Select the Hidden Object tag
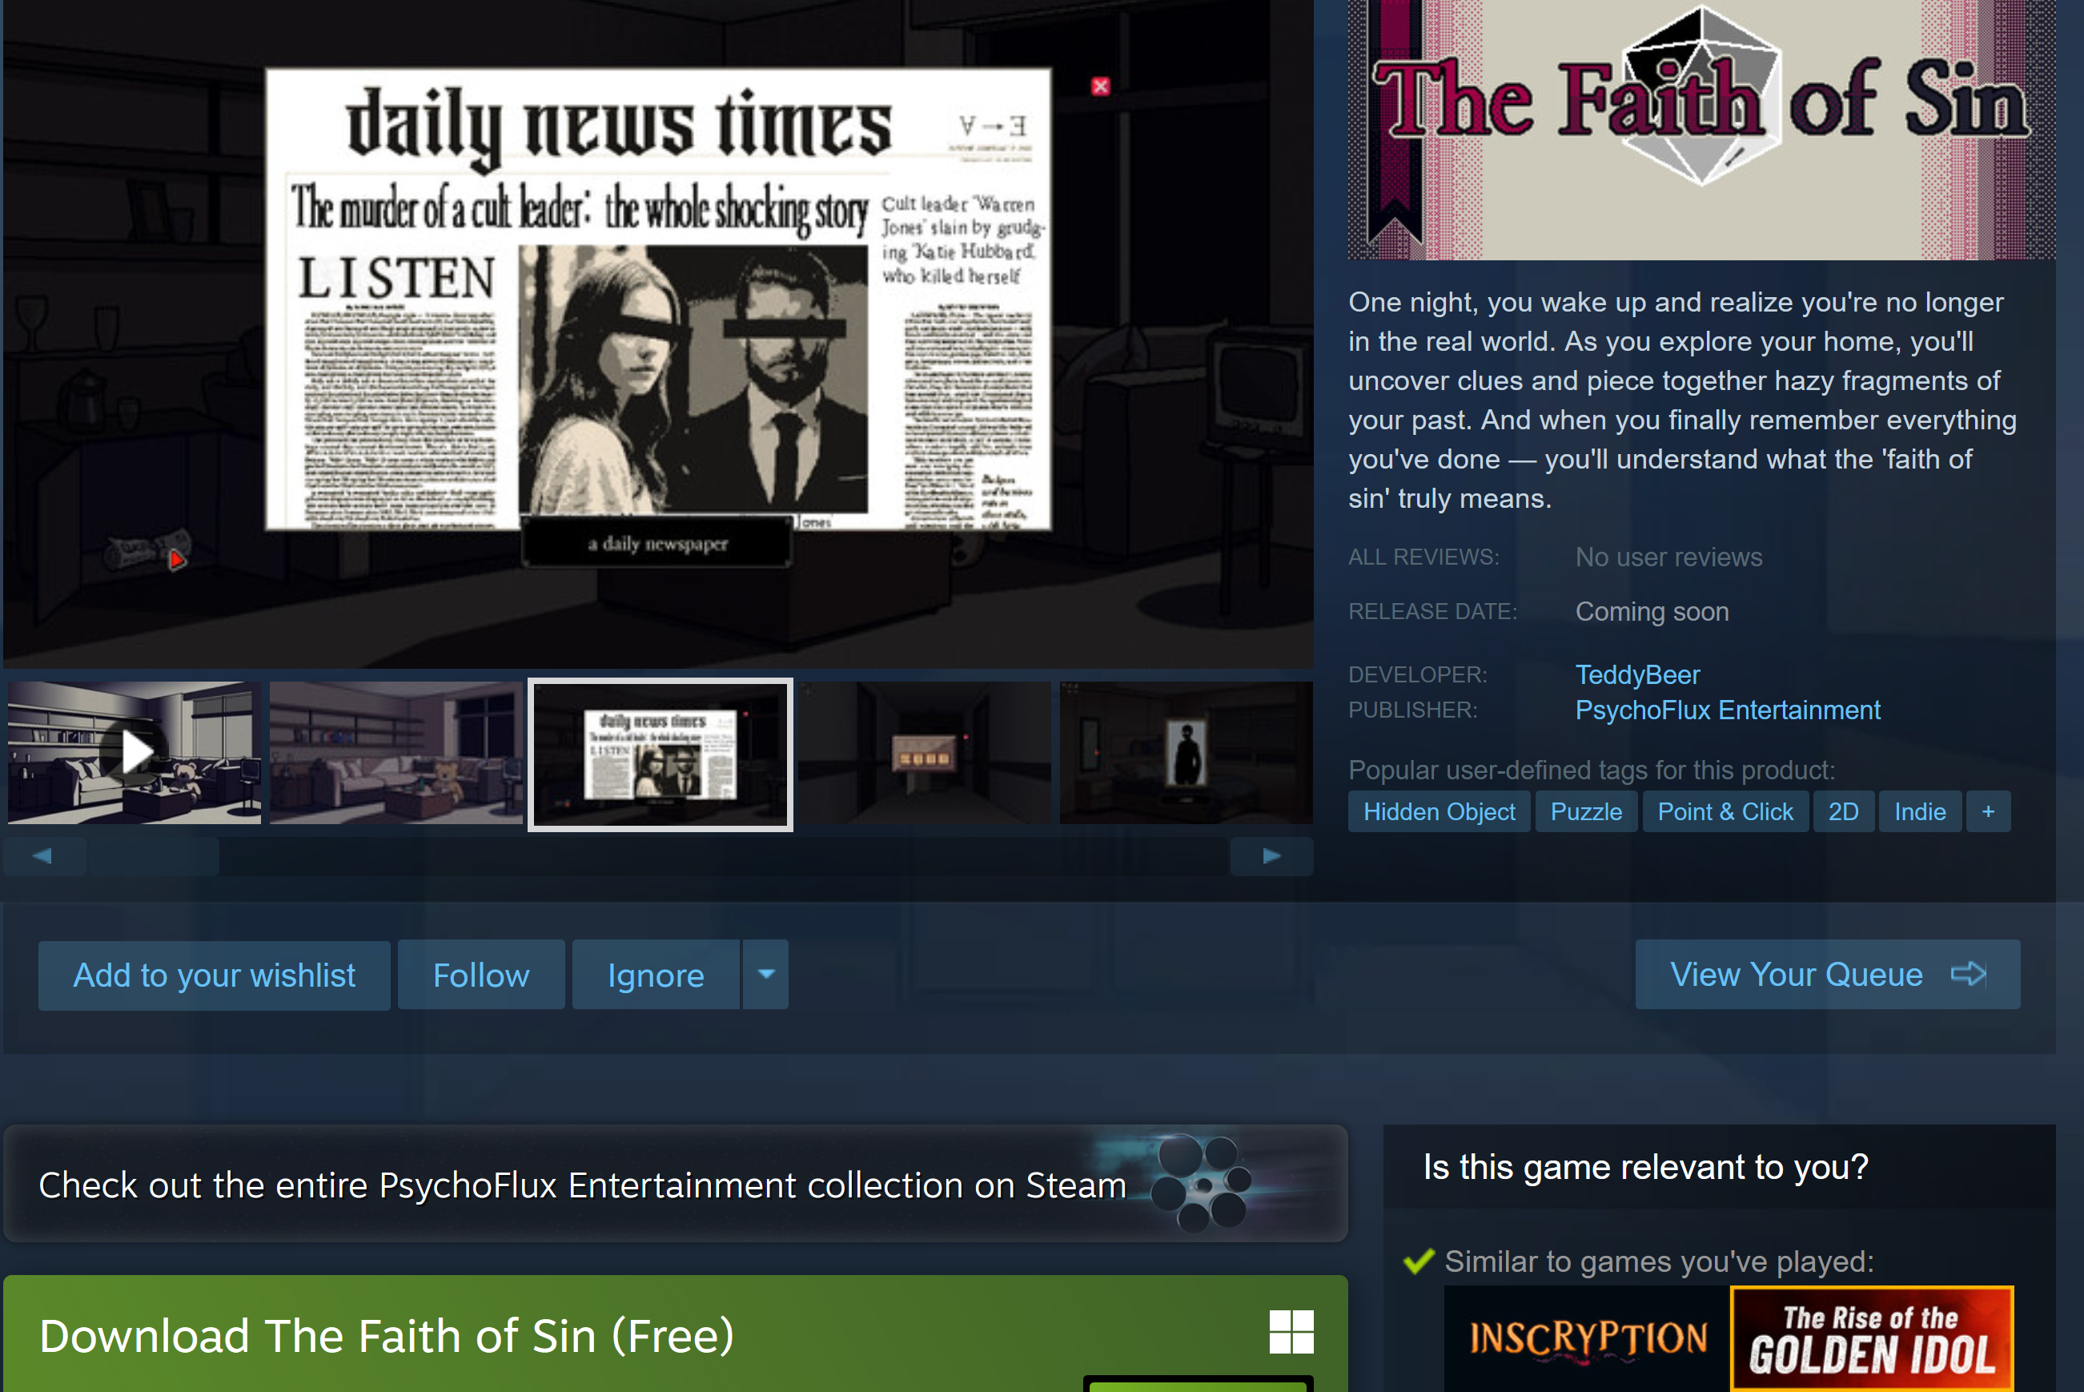This screenshot has width=2084, height=1392. [1438, 811]
